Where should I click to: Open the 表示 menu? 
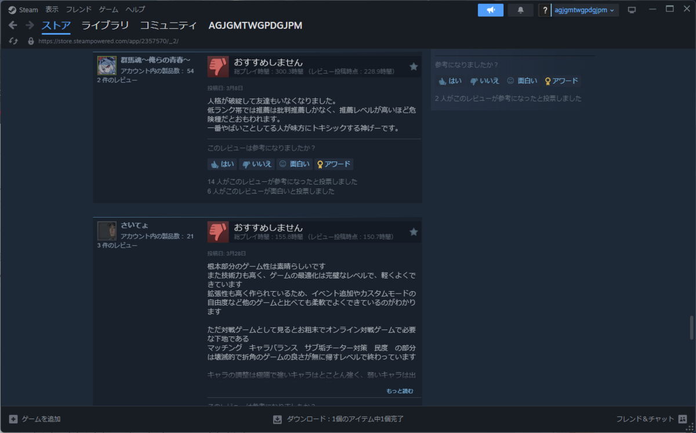click(x=52, y=10)
